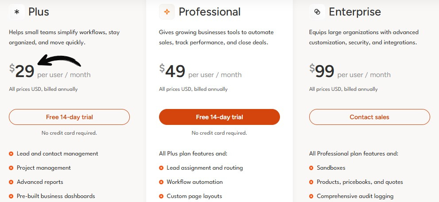
Task: Start the Plus plan free 14-day trial
Action: coord(69,117)
